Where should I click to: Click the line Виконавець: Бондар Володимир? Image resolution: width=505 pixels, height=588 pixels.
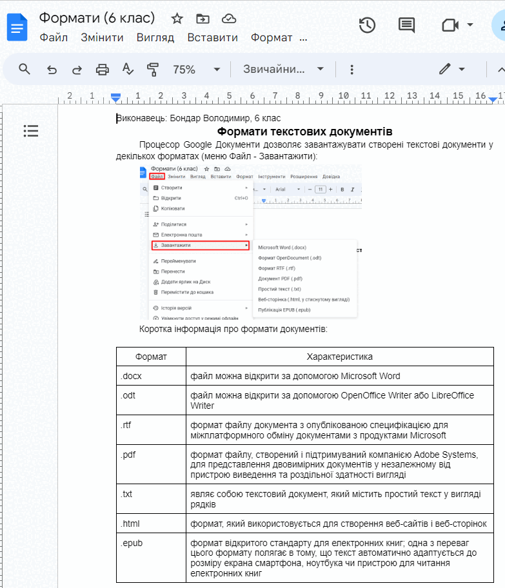pos(198,118)
